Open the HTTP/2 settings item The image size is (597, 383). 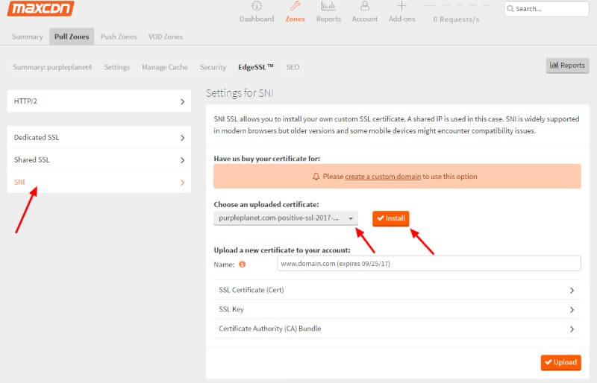[99, 101]
